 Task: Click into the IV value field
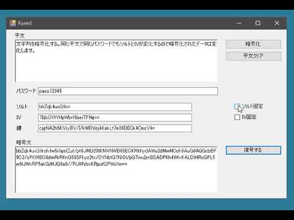point(115,117)
